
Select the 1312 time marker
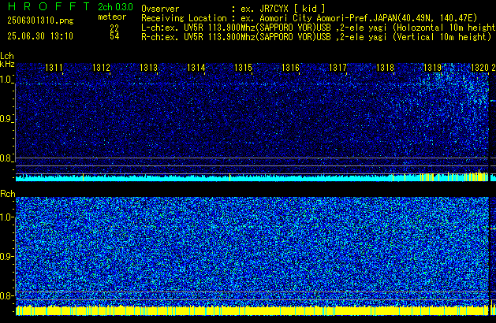[101, 68]
